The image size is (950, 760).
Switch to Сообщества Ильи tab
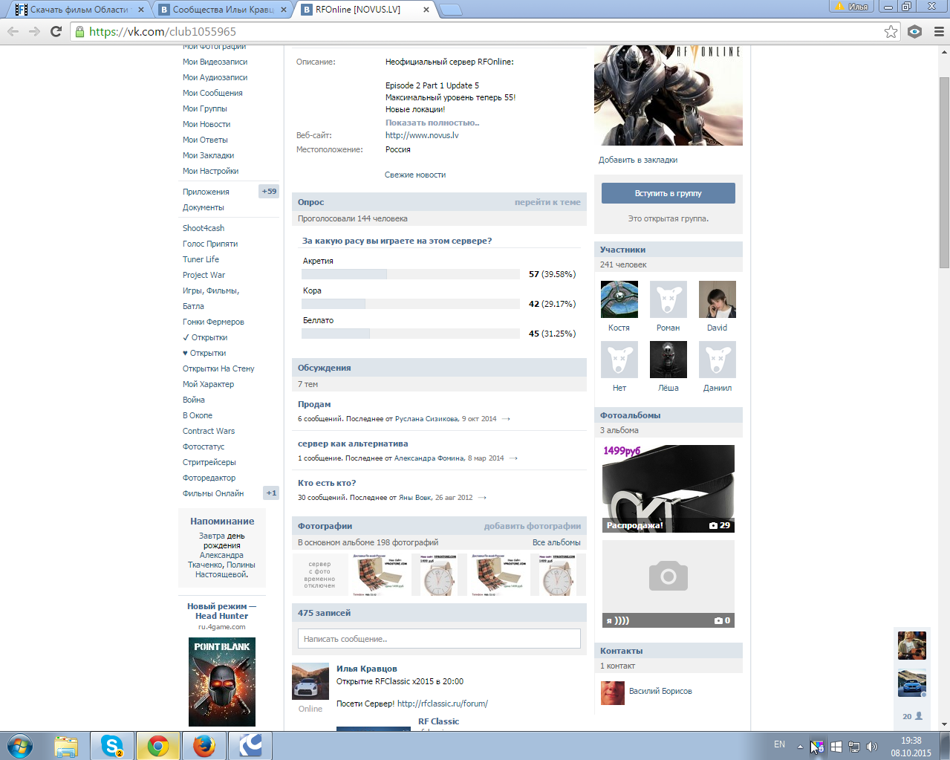pos(223,10)
